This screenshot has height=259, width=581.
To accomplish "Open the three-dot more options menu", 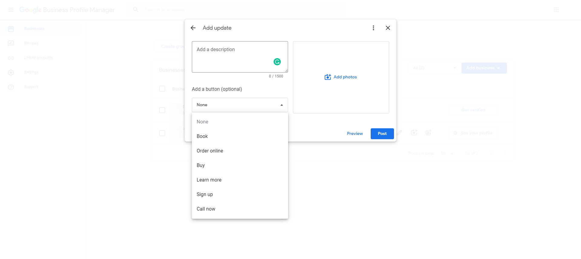I will 373,28.
